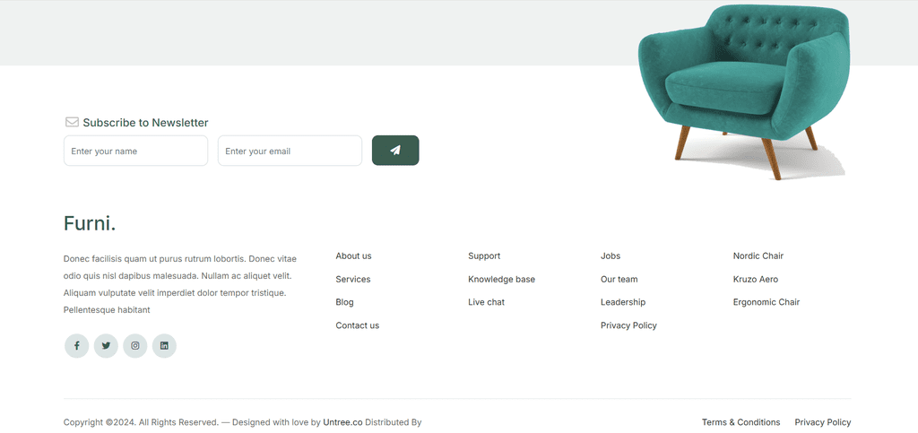918x433 pixels.
Task: Select the Ergonomic Chair link
Action: (x=766, y=302)
